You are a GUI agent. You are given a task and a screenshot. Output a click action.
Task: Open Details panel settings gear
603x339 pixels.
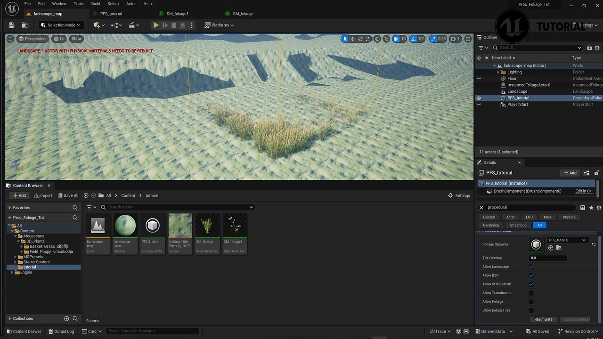(x=599, y=208)
